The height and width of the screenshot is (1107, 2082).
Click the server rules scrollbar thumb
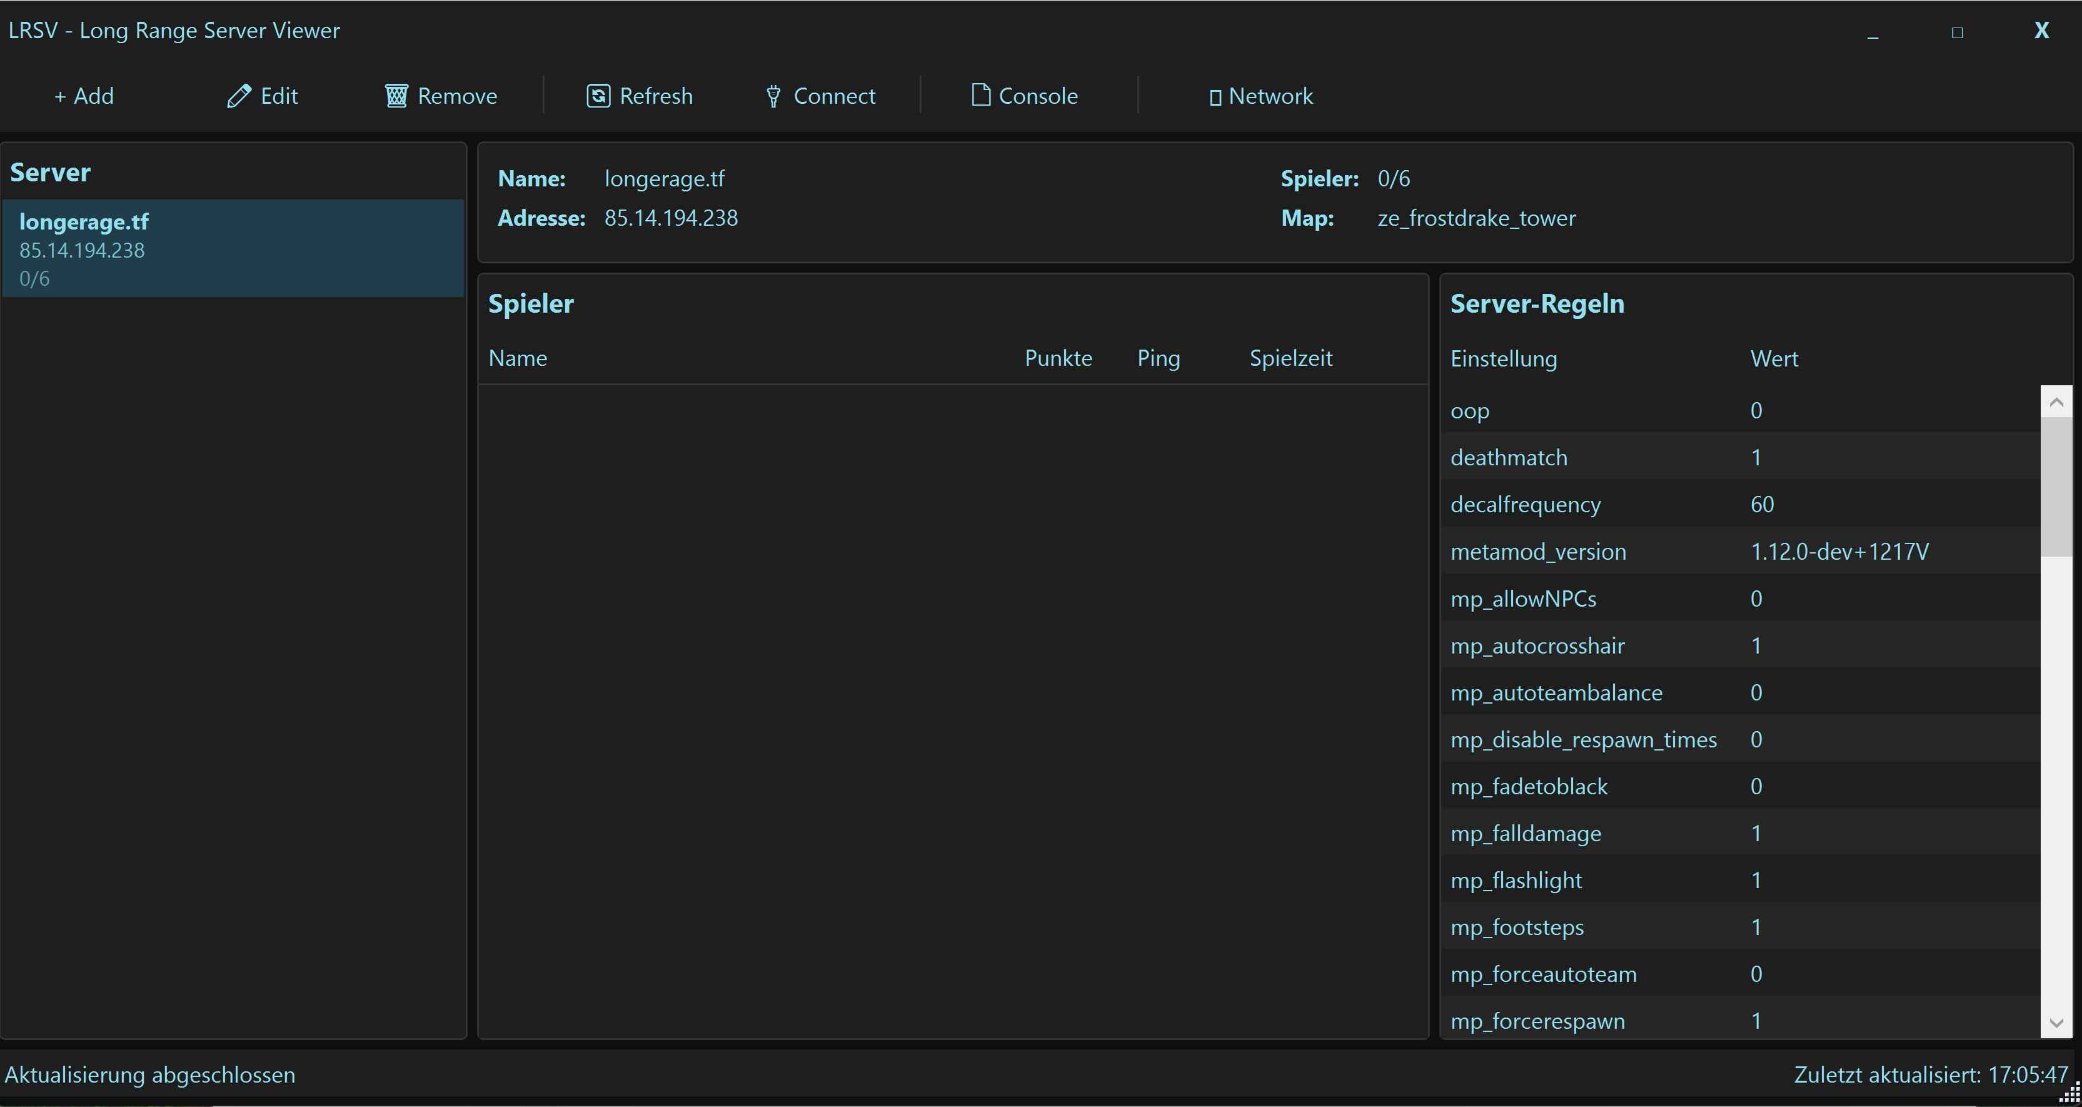[x=2056, y=485]
